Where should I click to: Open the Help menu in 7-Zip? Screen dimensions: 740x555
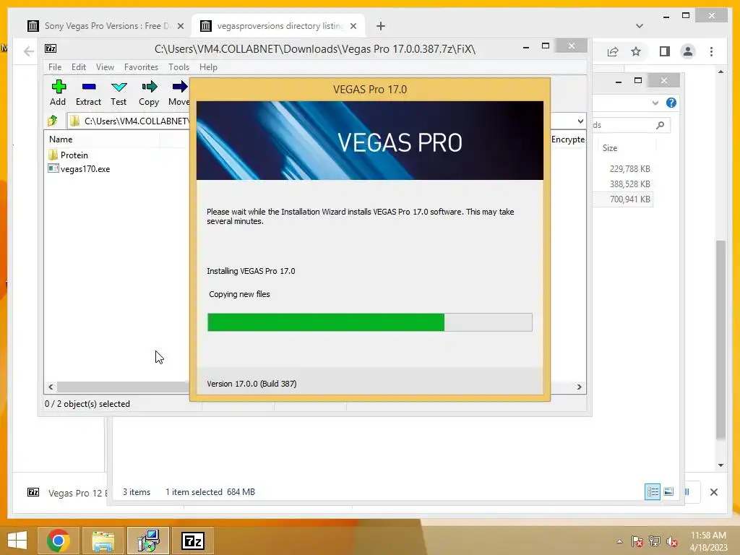pyautogui.click(x=208, y=67)
